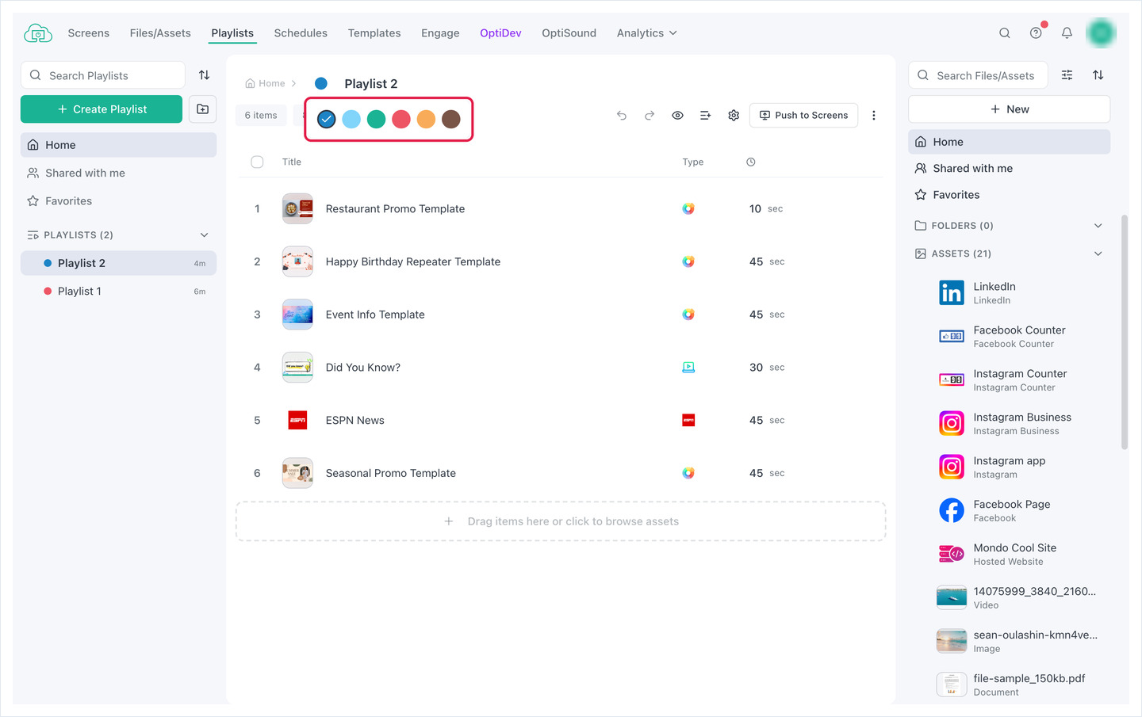
Task: Click the Create Playlist button
Action: tap(102, 109)
